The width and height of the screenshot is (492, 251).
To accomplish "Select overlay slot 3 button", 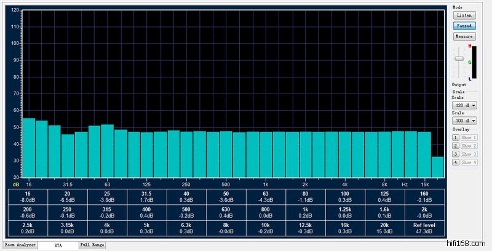I will (456, 154).
